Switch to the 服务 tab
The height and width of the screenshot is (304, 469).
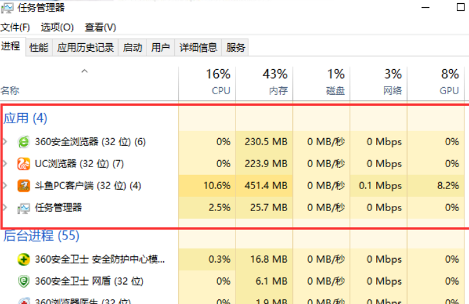pos(235,47)
